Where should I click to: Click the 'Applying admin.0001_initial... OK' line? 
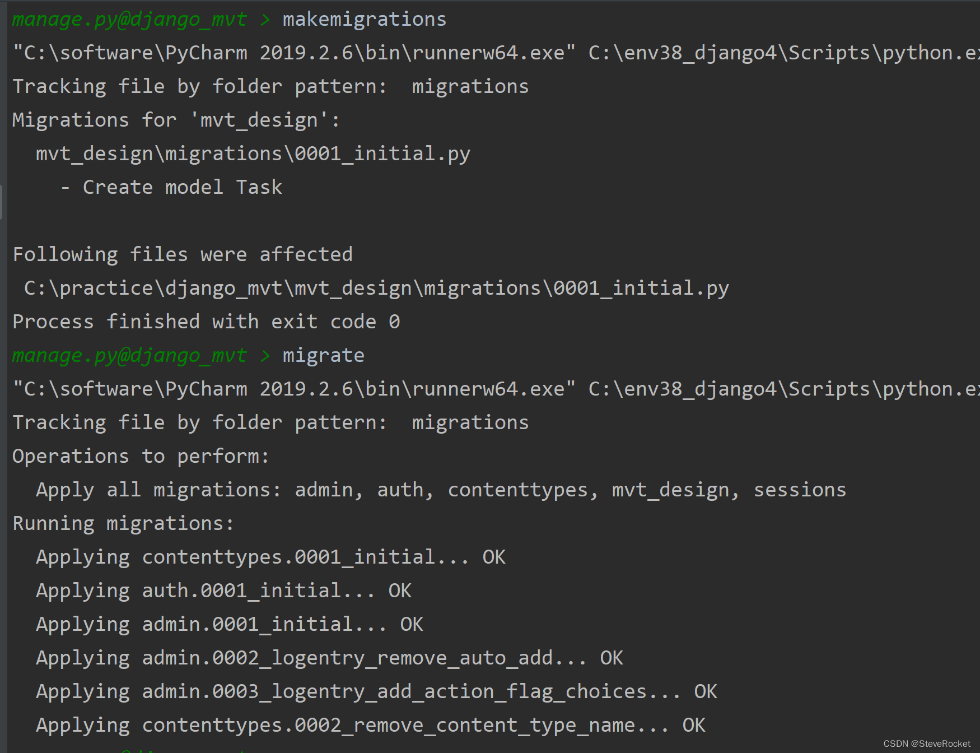tap(230, 624)
